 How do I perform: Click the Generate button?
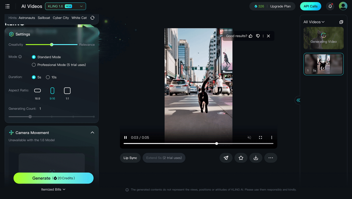coord(53,178)
